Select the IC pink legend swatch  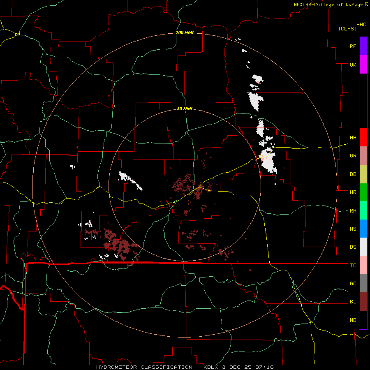pos(363,265)
